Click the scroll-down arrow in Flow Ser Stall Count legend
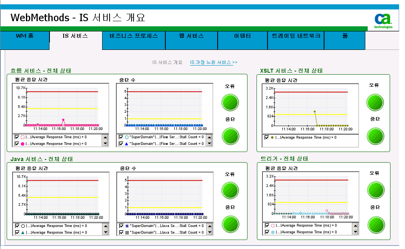This screenshot has width=405, height=249. (209, 144)
